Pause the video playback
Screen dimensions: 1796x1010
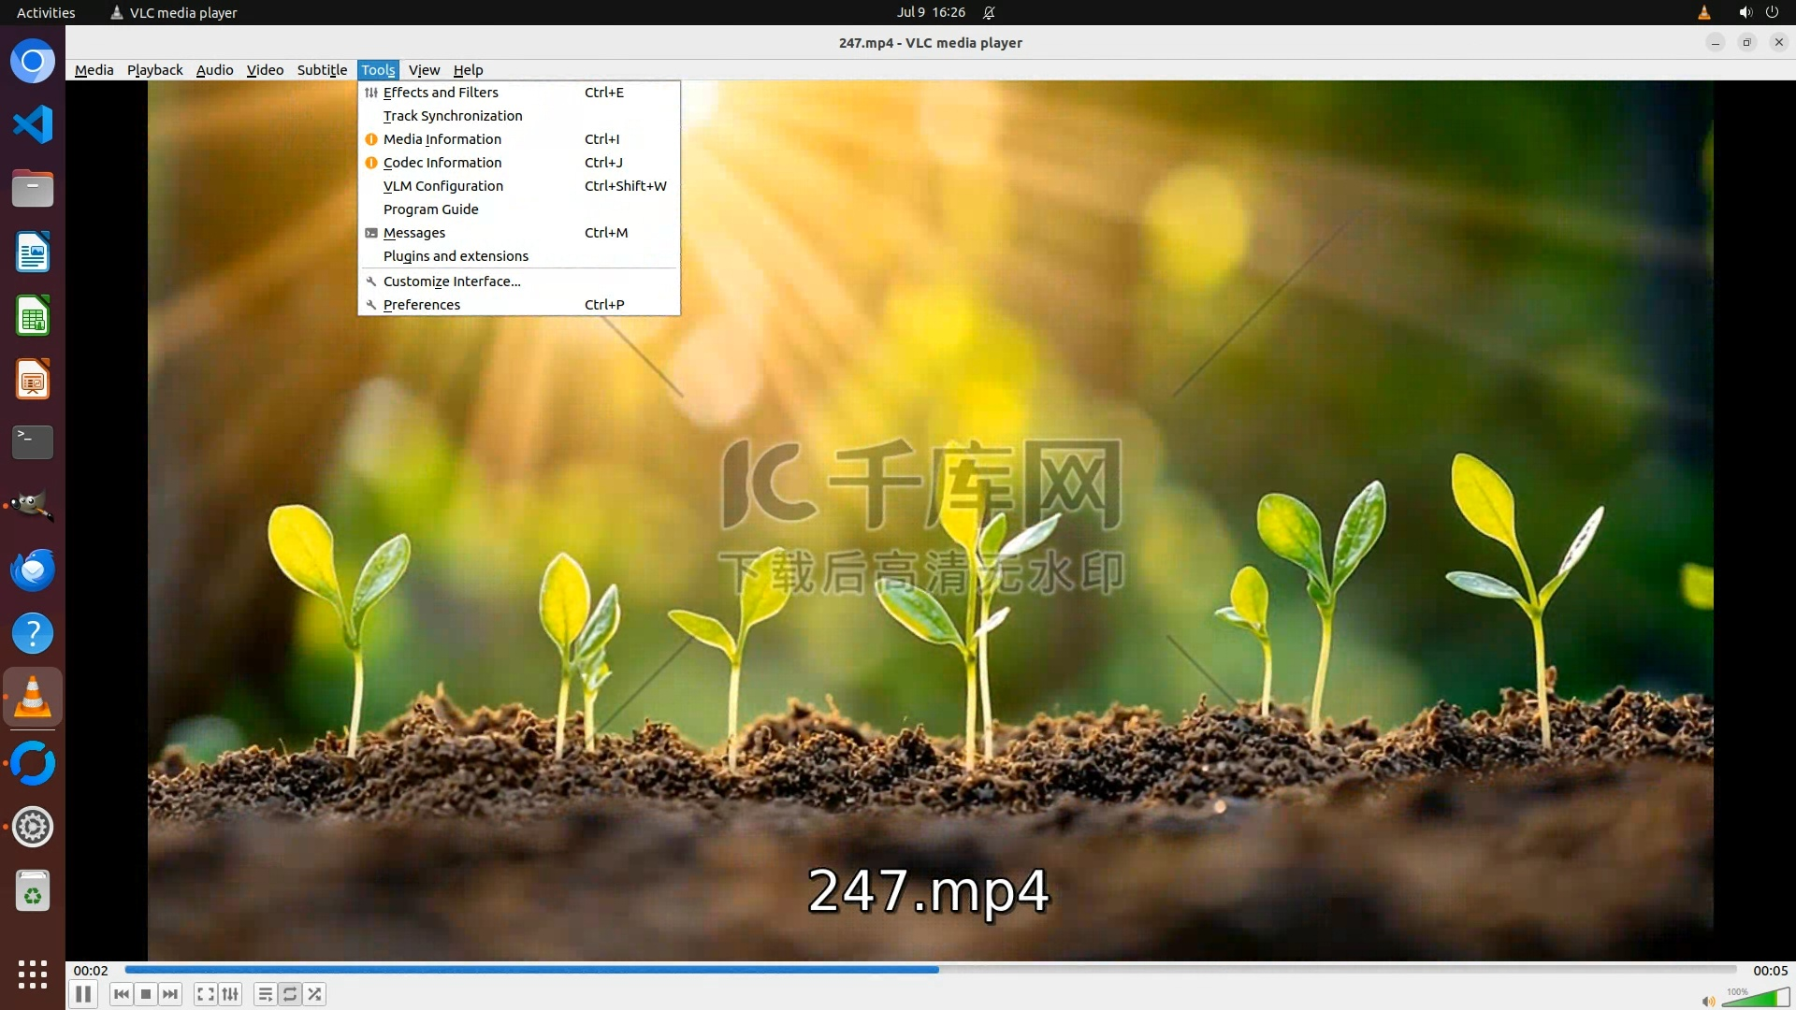pos(83,994)
